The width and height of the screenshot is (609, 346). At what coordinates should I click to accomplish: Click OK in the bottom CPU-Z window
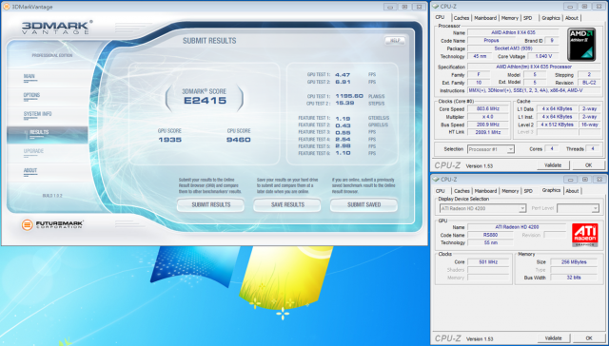pyautogui.click(x=588, y=338)
